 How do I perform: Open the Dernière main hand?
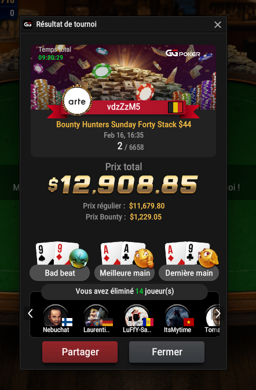(x=189, y=273)
